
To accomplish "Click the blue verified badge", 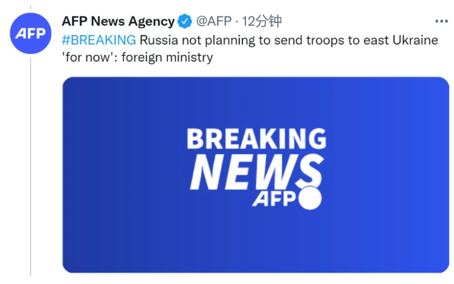I will coord(185,21).
